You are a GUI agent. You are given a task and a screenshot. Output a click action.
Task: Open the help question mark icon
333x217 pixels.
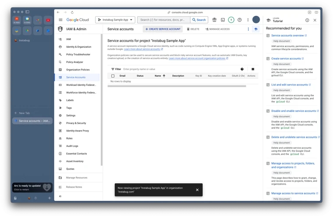239,20
